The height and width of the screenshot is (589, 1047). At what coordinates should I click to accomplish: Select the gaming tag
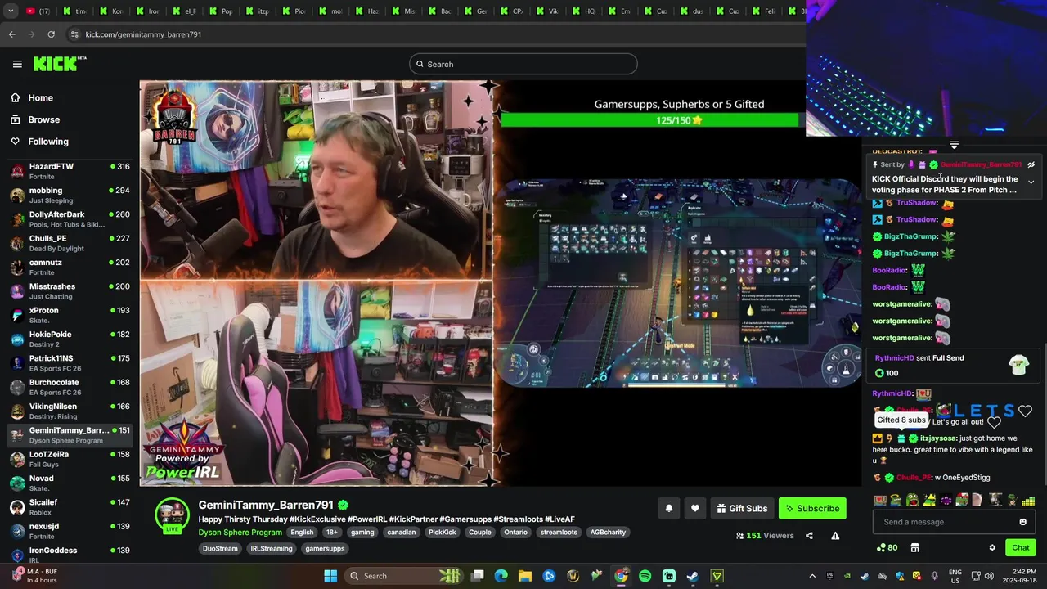[x=362, y=533]
